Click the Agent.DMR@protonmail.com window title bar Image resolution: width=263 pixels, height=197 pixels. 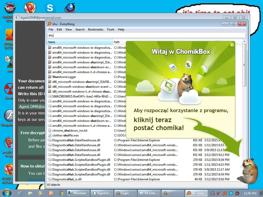[117, 17]
